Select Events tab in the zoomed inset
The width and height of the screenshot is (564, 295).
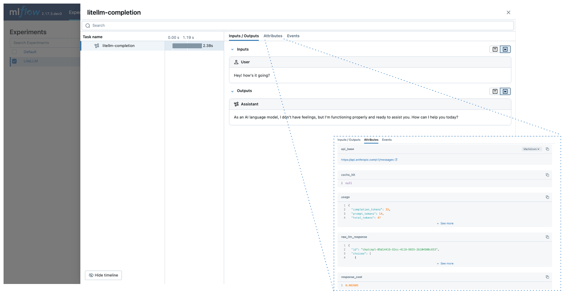click(x=387, y=140)
